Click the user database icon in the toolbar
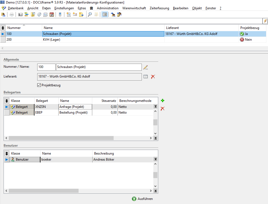The width and height of the screenshot is (268, 204). (x=3, y=15)
